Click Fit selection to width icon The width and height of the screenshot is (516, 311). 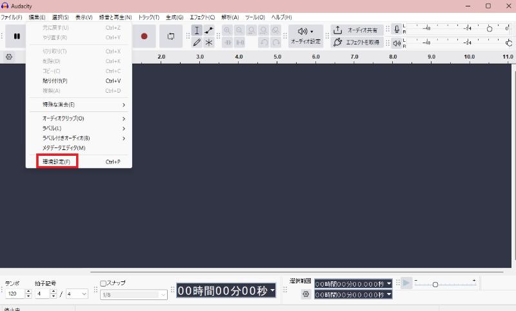252,30
